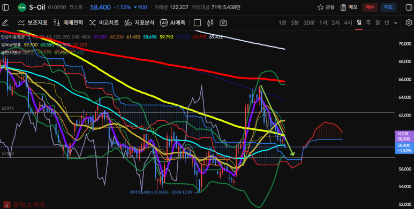This screenshot has height=209, width=414.
Task: Click the header price 58,400
Action: click(x=100, y=7)
